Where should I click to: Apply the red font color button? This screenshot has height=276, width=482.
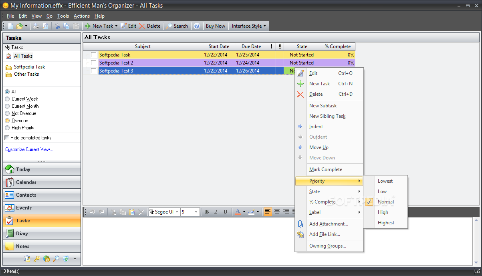click(x=237, y=212)
